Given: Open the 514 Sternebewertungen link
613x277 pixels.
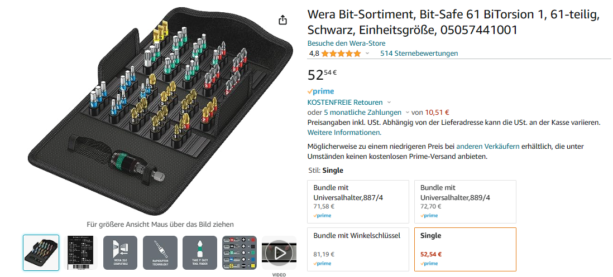Looking at the screenshot, I should coord(419,54).
